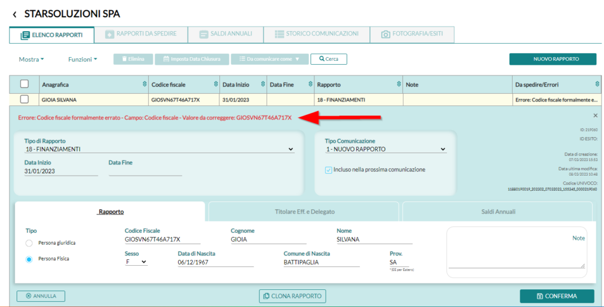Click the Codice Fiscale input field
Screen dimensions: 604x307
click(x=163, y=239)
